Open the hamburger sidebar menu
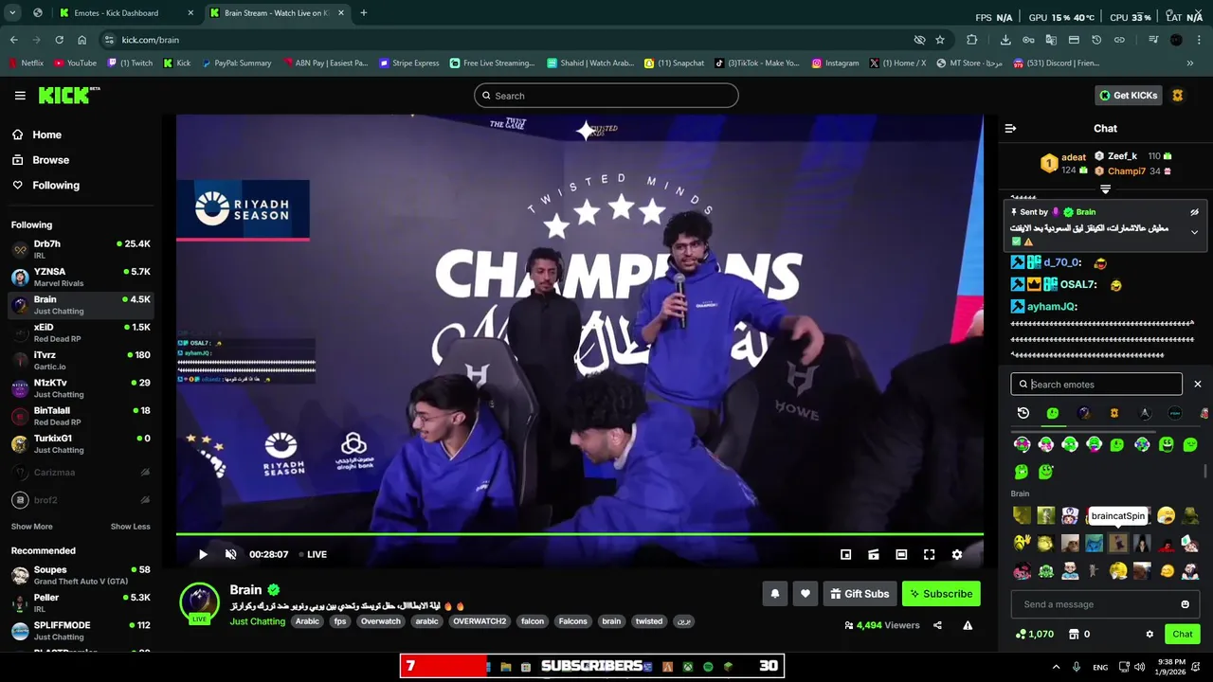Screen dimensions: 1213x682 (20, 96)
